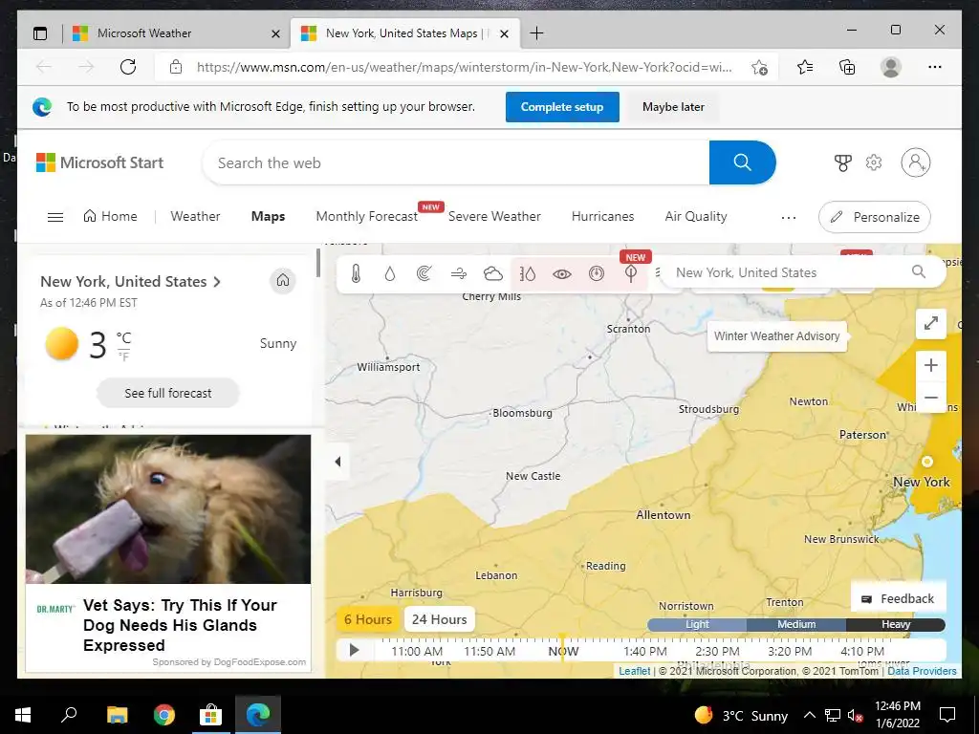Jump timeline to 2:30 PM
Image resolution: width=979 pixels, height=734 pixels.
point(717,652)
